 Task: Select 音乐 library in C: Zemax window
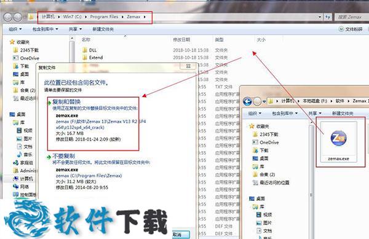click(x=25, y=155)
